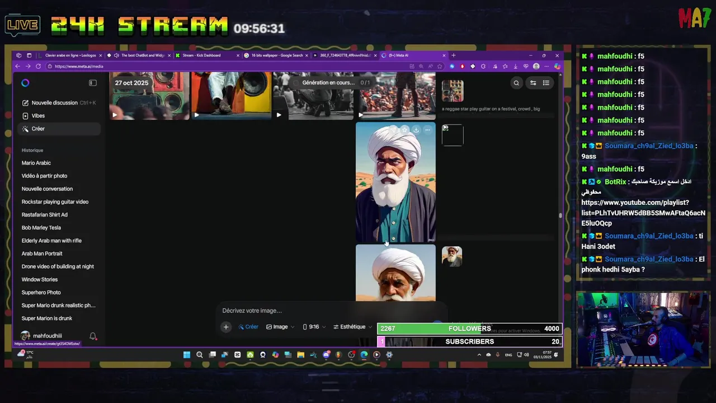Viewport: 716px width, 403px height.
Task: Open the 17°C weather widget
Action: [26, 354]
